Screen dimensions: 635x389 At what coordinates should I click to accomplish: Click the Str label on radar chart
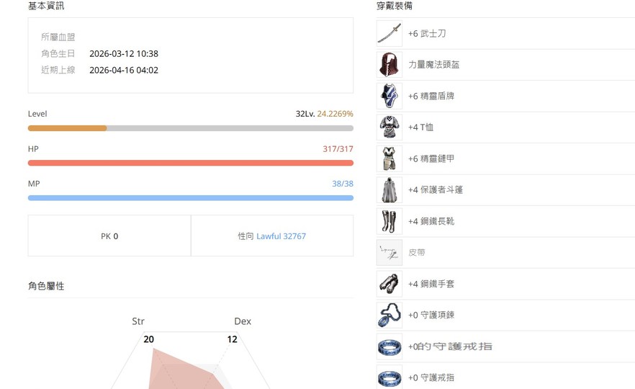pyautogui.click(x=138, y=321)
